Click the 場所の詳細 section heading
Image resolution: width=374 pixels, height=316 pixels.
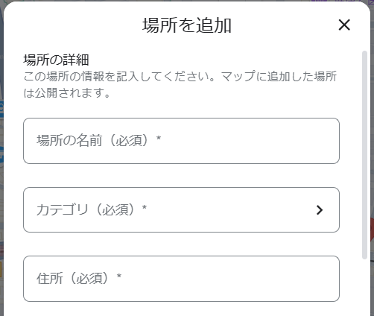click(x=56, y=60)
